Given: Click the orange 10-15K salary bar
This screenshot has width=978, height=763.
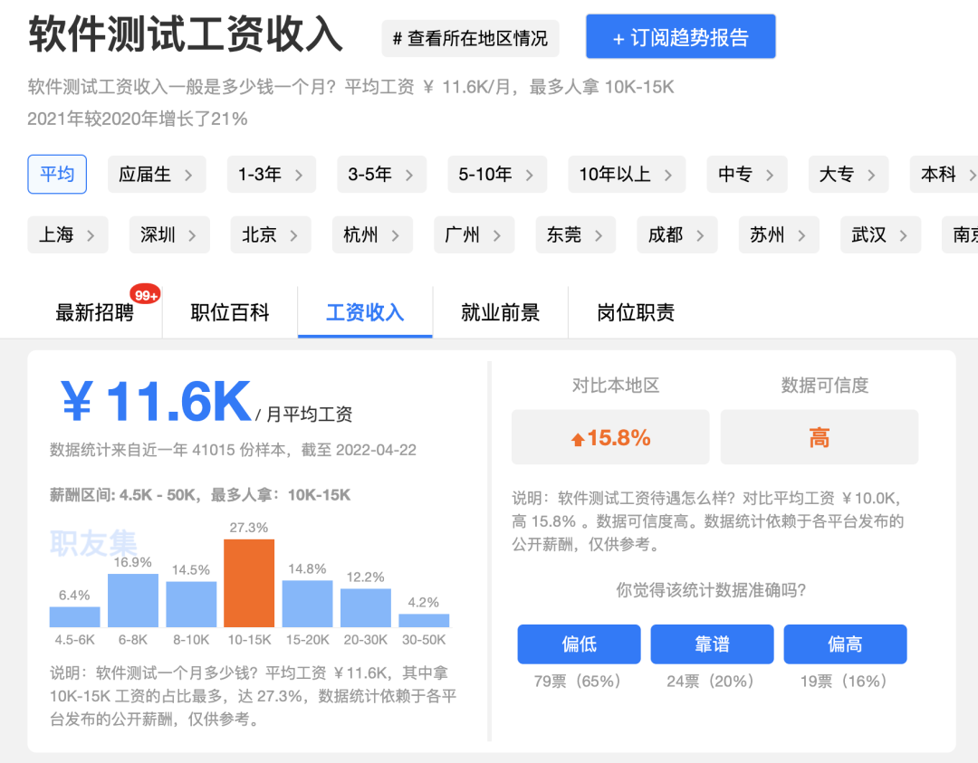Looking at the screenshot, I should 249,583.
